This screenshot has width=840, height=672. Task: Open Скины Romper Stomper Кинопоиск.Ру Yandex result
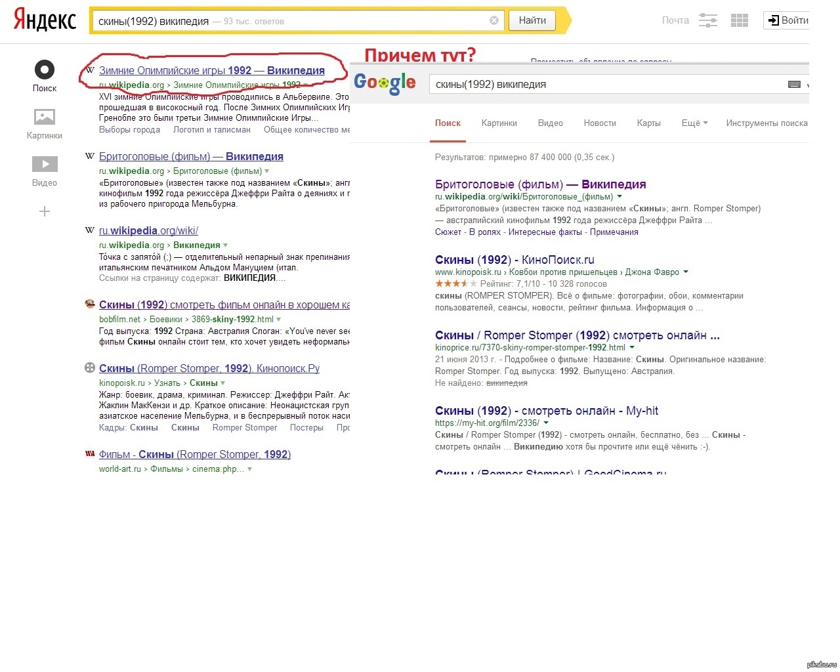209,368
